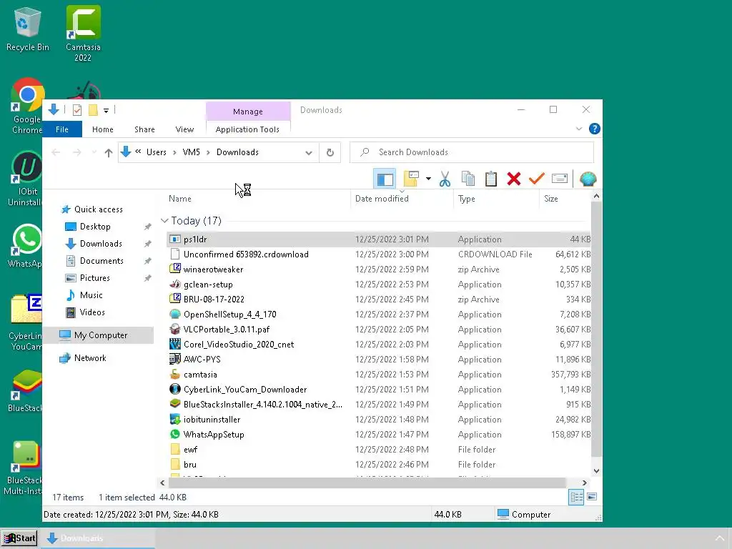Click the Downloads taskbar button
732x549 pixels.
pyautogui.click(x=98, y=538)
